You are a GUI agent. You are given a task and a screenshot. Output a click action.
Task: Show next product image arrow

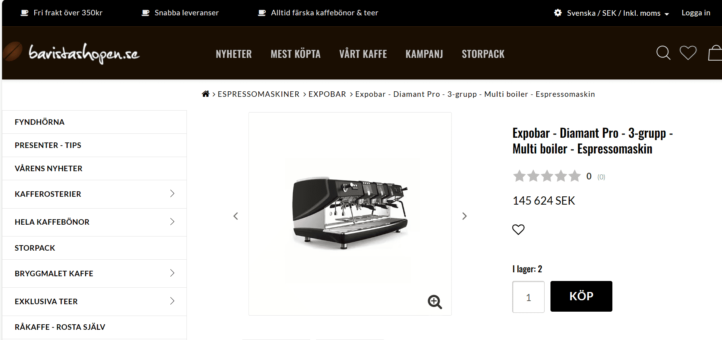click(x=465, y=216)
